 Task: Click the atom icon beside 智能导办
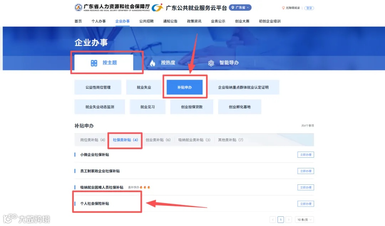pyautogui.click(x=211, y=63)
